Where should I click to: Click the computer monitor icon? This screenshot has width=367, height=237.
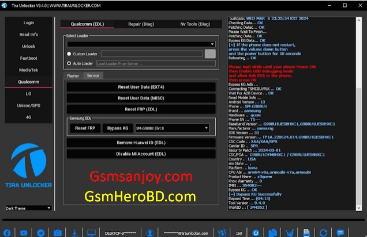(91, 233)
